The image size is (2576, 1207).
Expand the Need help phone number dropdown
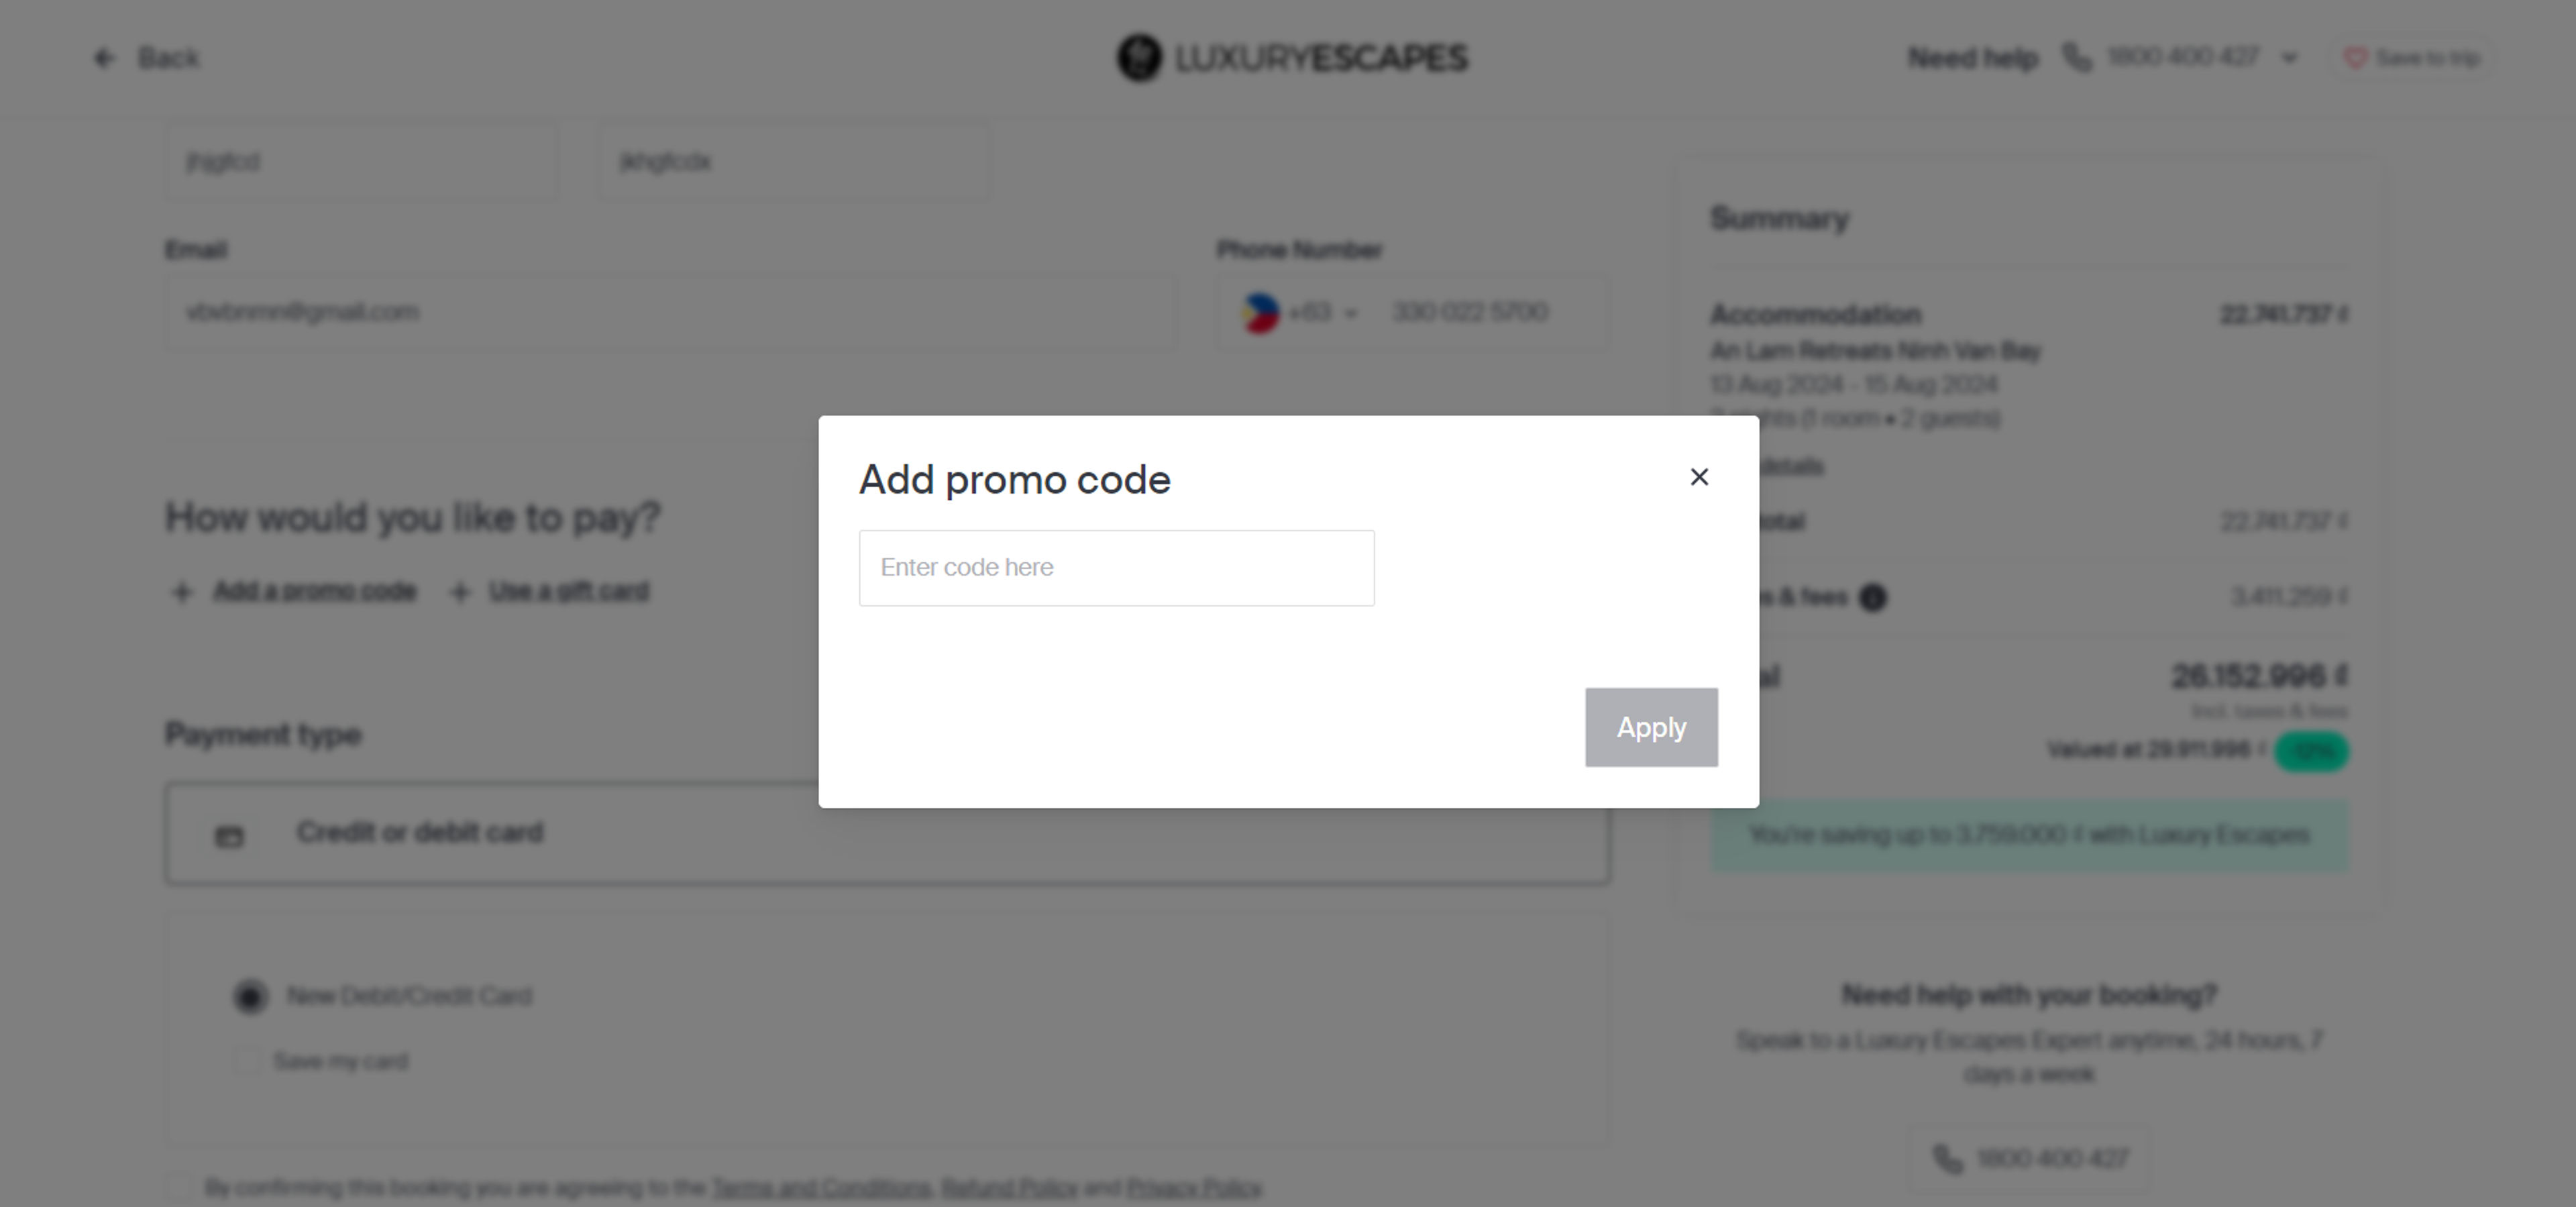pos(2290,57)
